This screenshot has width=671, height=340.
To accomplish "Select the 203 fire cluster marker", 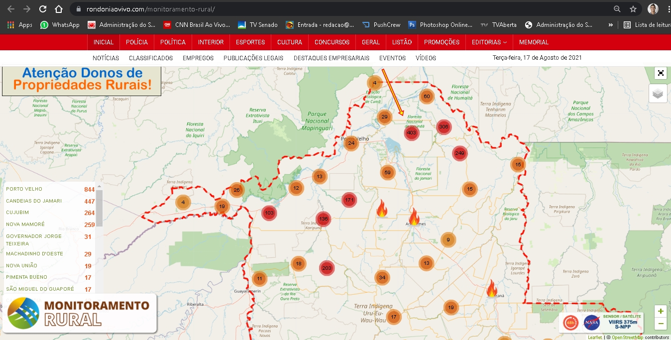I will (x=326, y=268).
